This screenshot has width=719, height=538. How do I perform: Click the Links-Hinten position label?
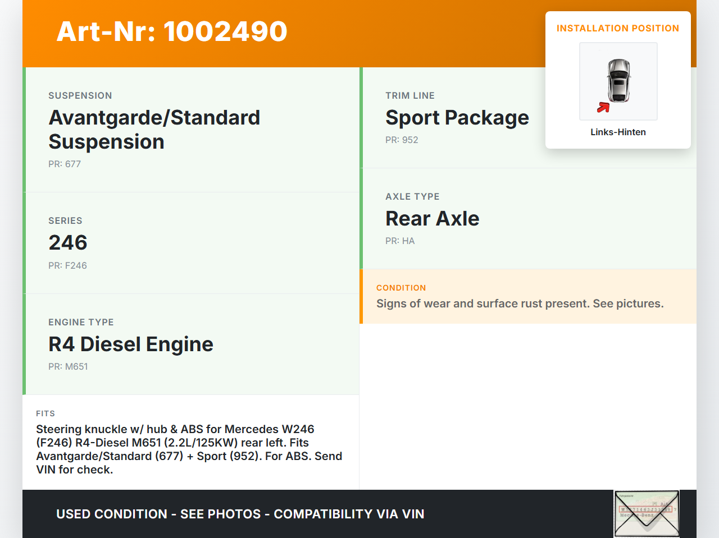tap(618, 132)
